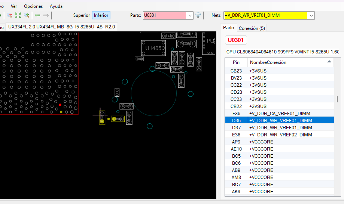The image size is (344, 204).
Task: Click the Pin column header
Action: tap(236, 62)
